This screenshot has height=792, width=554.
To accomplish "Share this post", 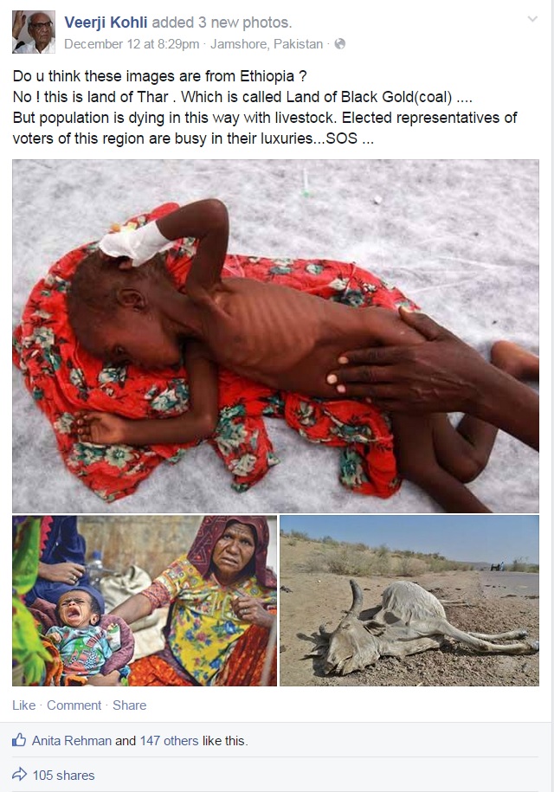I will pyautogui.click(x=129, y=705).
